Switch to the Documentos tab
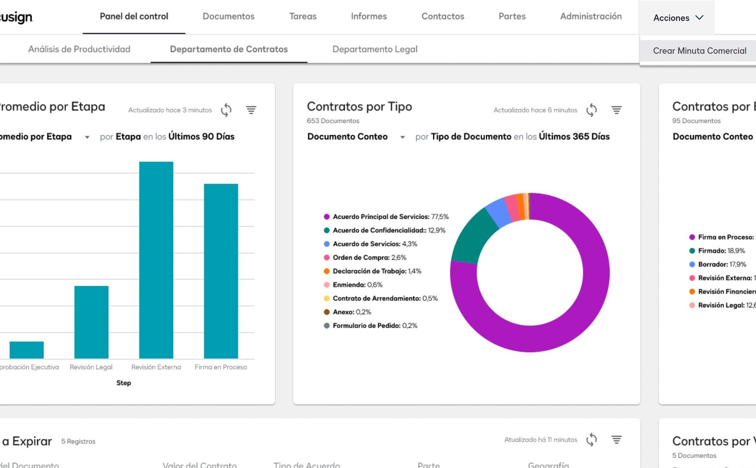 click(x=228, y=16)
